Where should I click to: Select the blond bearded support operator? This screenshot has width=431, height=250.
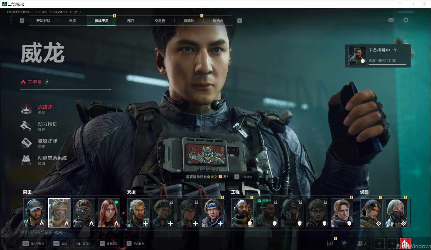coord(138,213)
